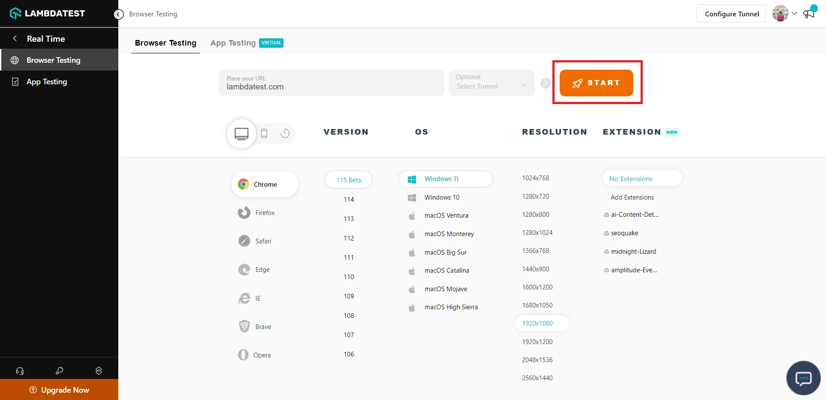826x400 pixels.
Task: Select ai-Content-Det... extension
Action: pyautogui.click(x=632, y=214)
